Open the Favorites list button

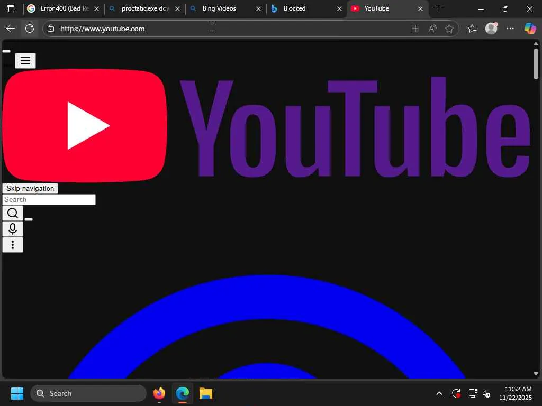click(x=472, y=29)
